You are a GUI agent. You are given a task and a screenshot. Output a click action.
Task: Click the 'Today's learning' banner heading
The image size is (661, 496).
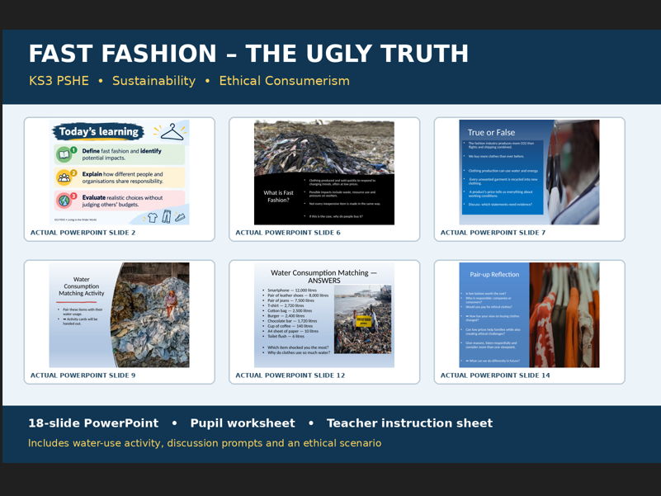[x=99, y=131]
